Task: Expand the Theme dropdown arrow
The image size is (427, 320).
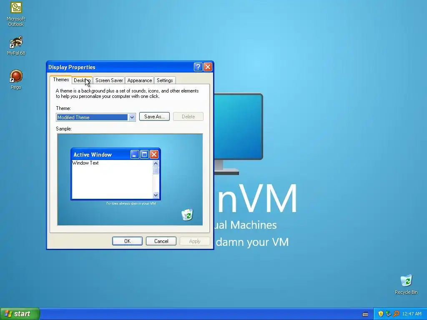Action: 132,117
